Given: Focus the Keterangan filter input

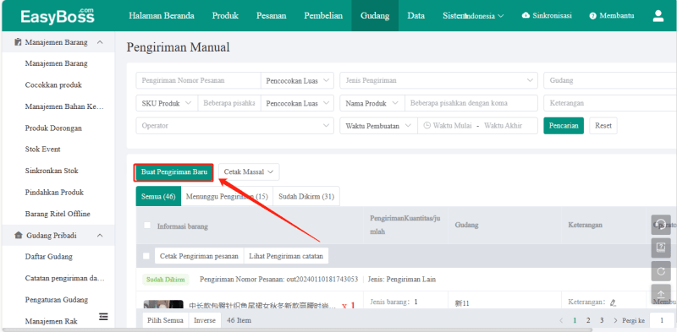Looking at the screenshot, I should pyautogui.click(x=610, y=103).
